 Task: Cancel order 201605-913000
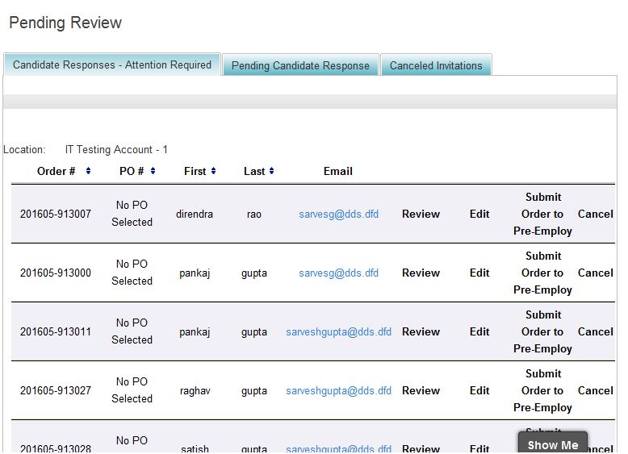596,273
